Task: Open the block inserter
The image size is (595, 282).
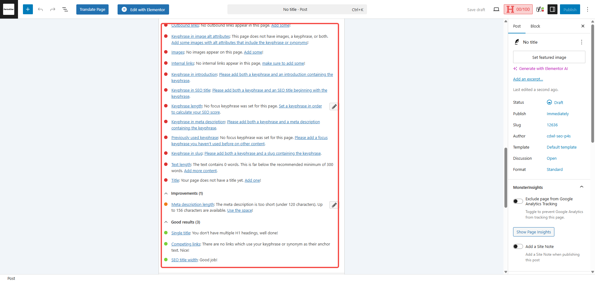Action: coord(28,9)
